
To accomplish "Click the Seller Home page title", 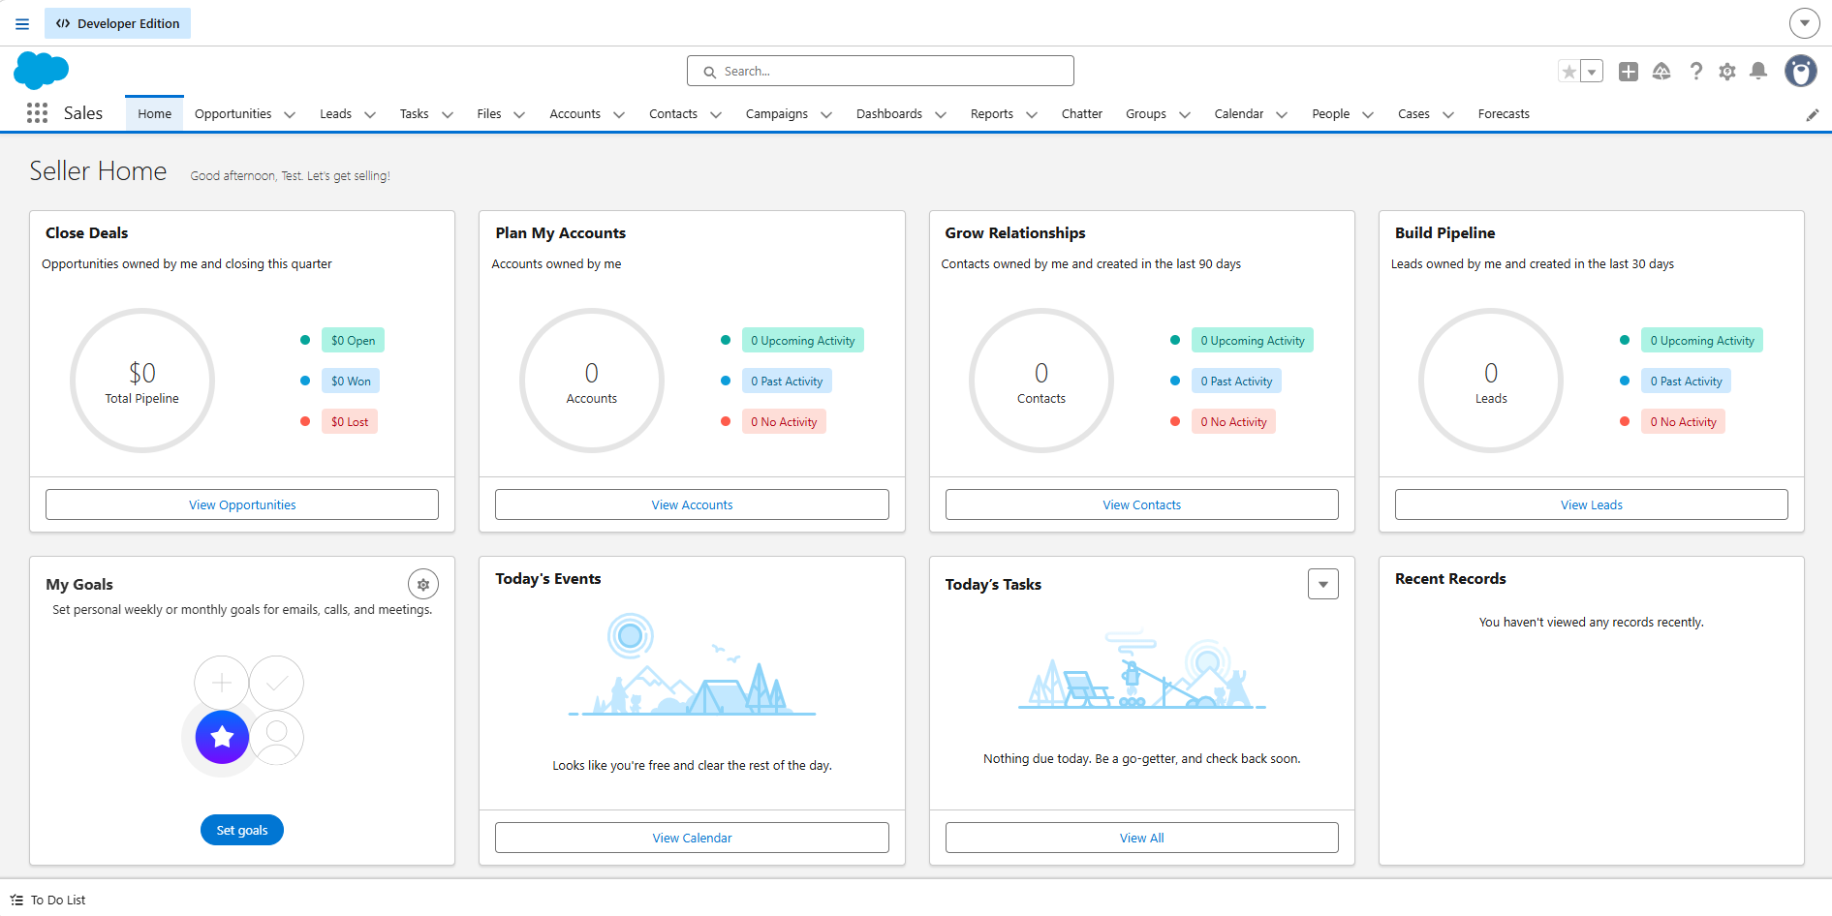I will (x=98, y=171).
